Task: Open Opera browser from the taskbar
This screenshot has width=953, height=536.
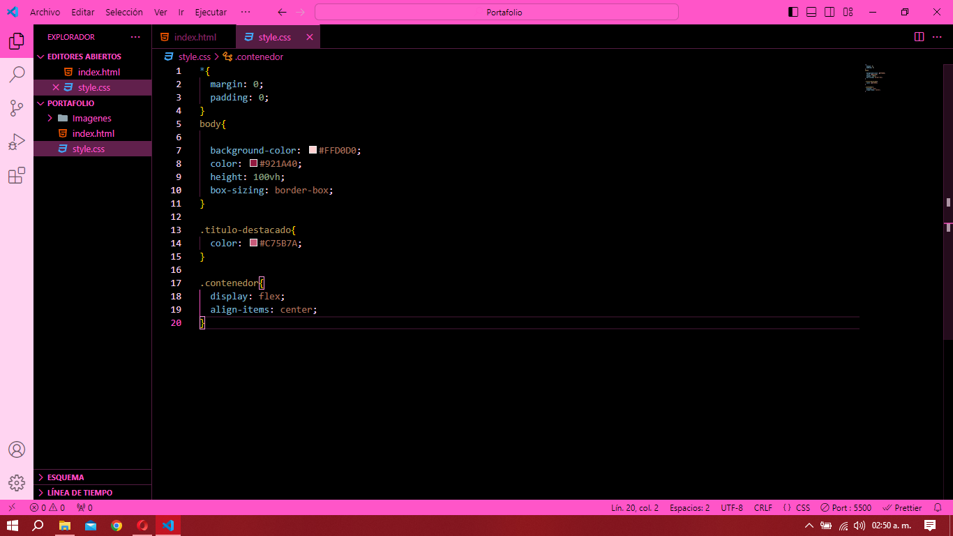Action: point(142,526)
